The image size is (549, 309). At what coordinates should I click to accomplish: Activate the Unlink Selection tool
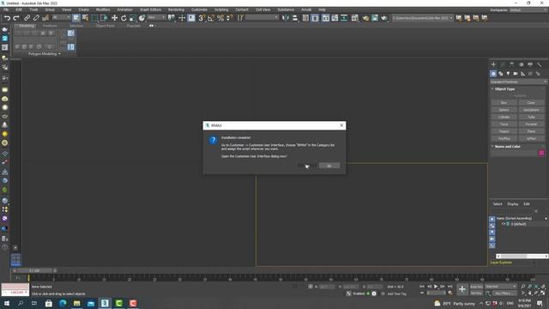[36, 18]
